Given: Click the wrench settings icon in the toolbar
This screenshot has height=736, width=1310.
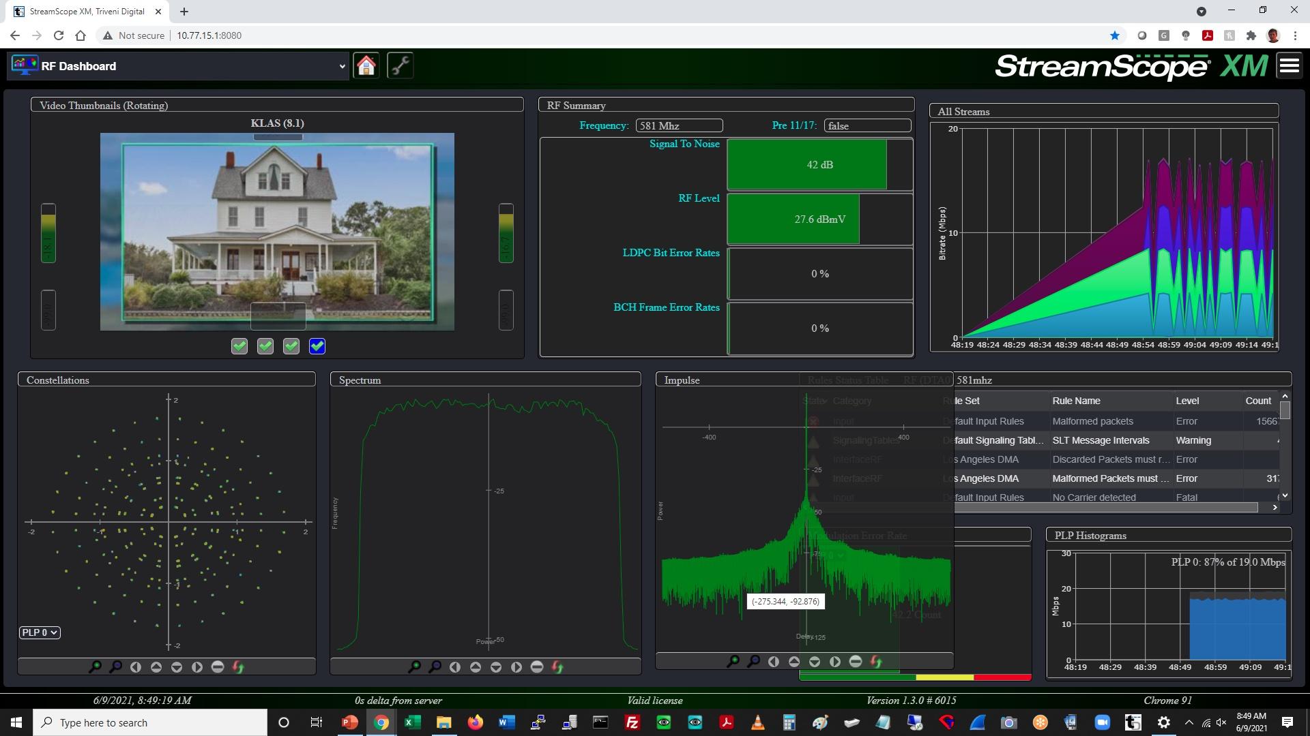Looking at the screenshot, I should [401, 65].
